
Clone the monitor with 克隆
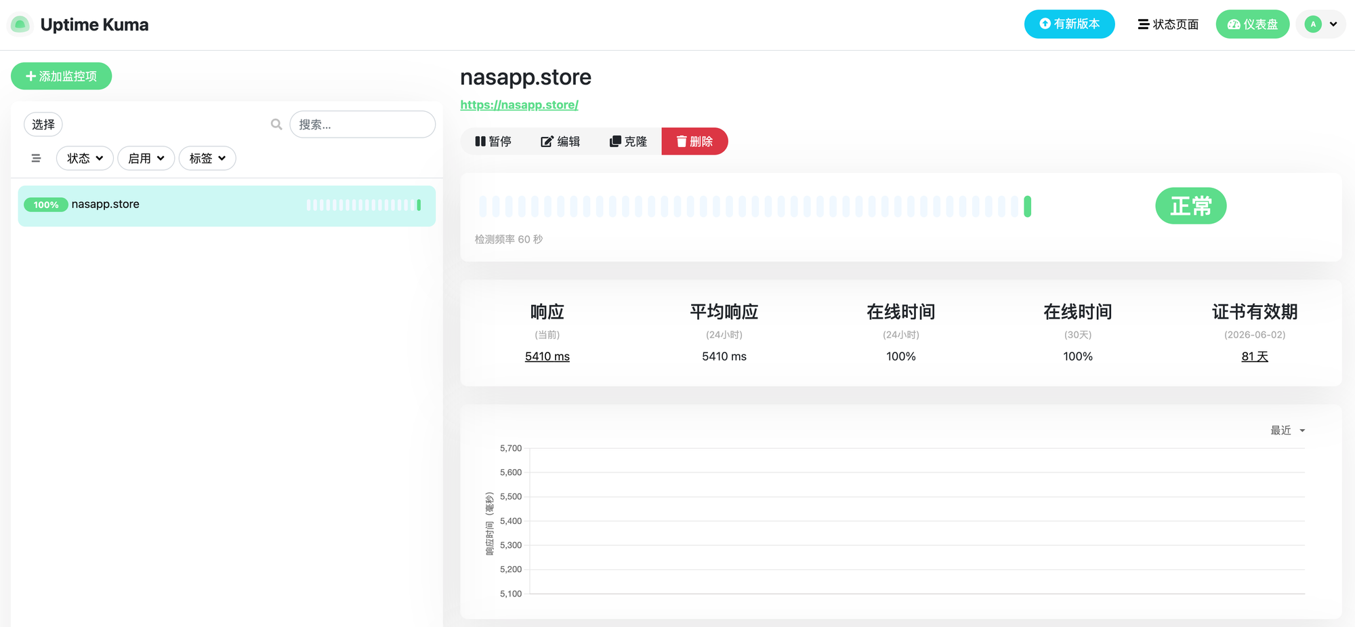click(628, 142)
